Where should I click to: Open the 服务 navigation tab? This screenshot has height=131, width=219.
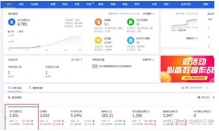coord(101,4)
